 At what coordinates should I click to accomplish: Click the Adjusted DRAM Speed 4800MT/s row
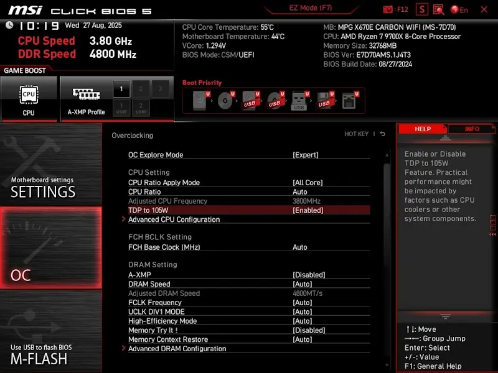pyautogui.click(x=249, y=293)
